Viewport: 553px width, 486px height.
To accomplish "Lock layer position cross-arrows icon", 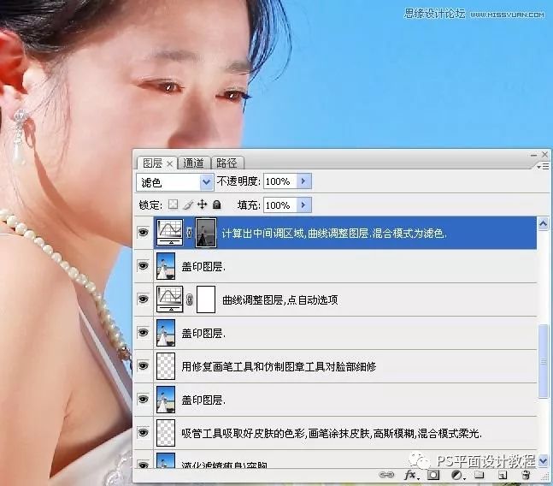I will coord(202,204).
